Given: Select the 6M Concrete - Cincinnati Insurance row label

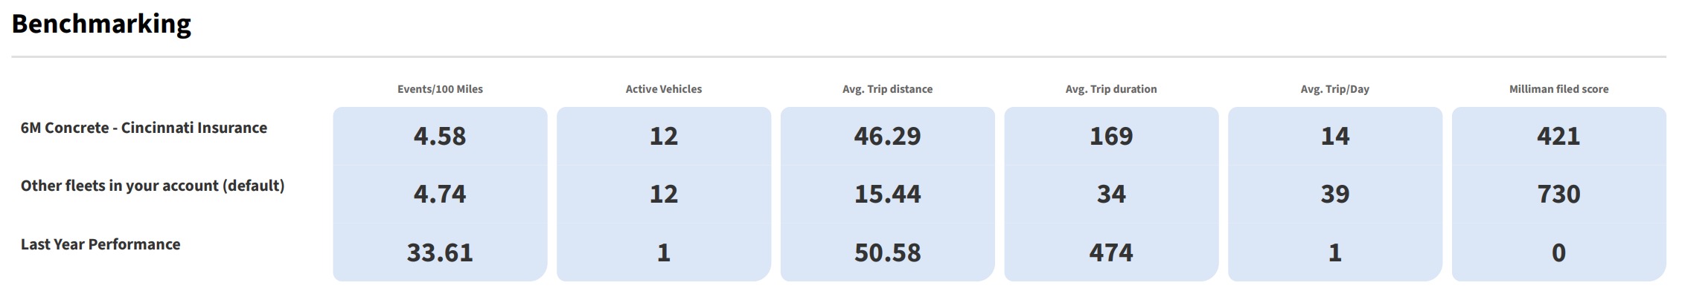Looking at the screenshot, I should [144, 128].
